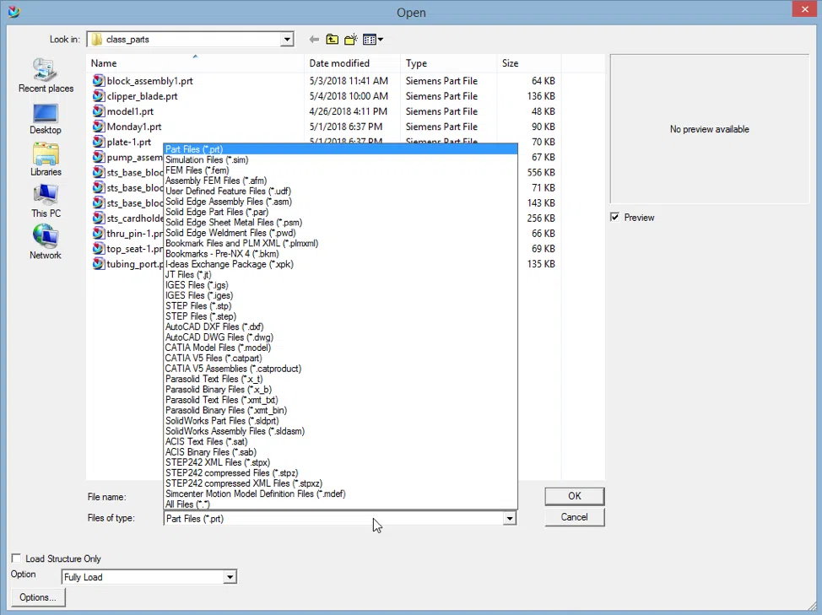Choose ACIS Binary Files (*.sab)
This screenshot has width=822, height=615.
point(341,452)
